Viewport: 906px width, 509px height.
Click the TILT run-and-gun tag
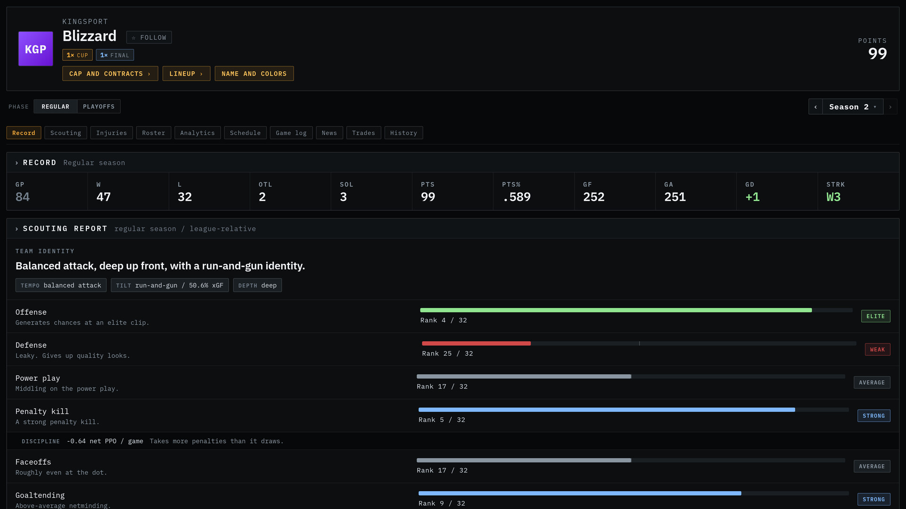170,285
